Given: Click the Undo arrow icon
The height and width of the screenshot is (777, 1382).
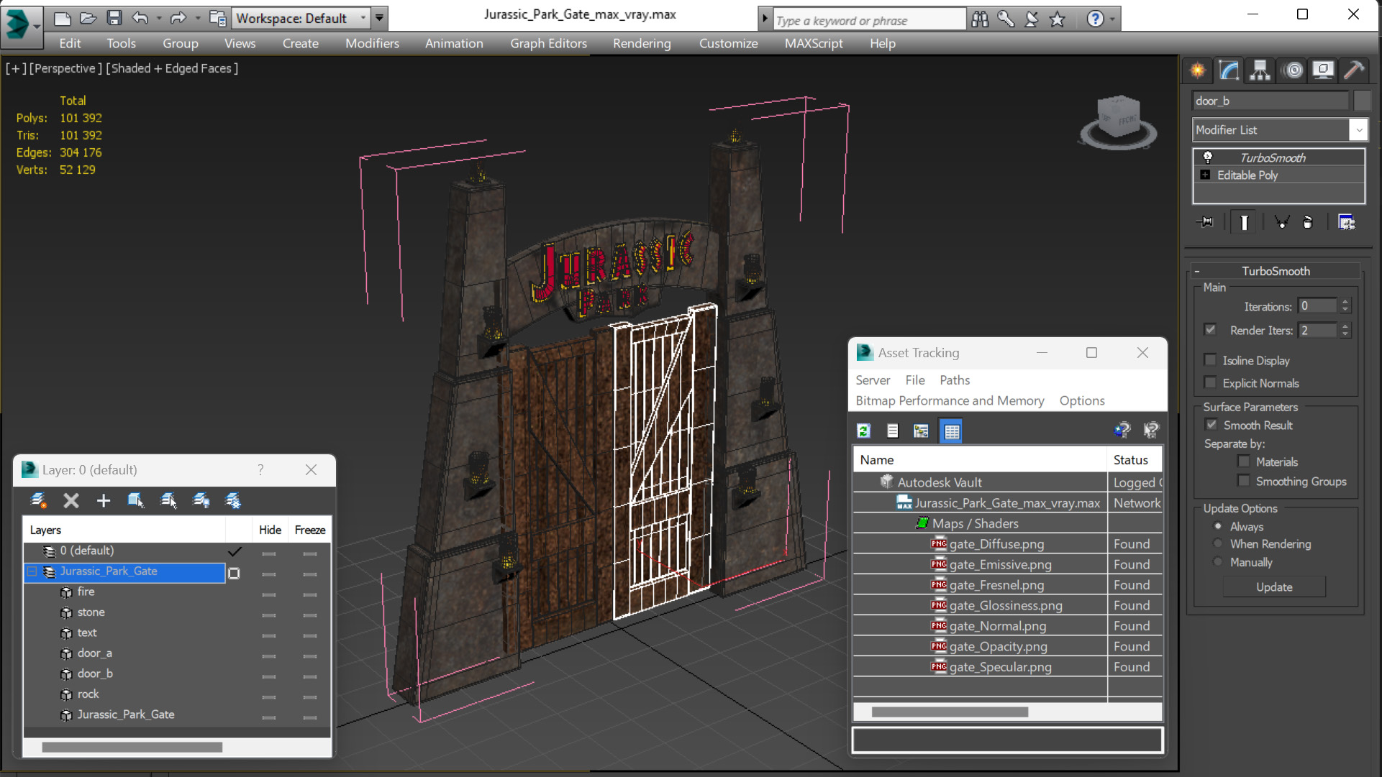Looking at the screenshot, I should click(x=140, y=18).
